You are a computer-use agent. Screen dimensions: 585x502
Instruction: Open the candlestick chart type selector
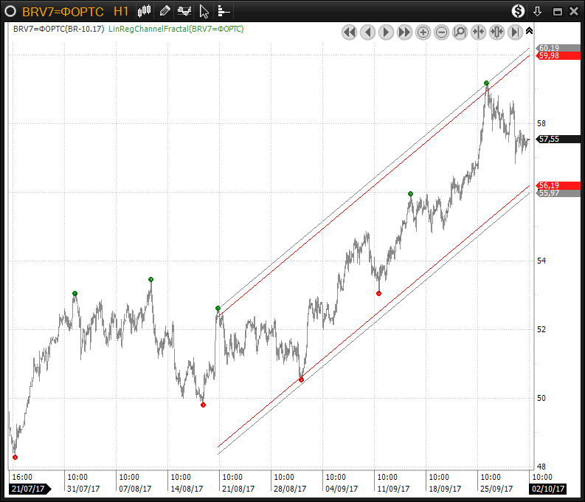pos(145,11)
